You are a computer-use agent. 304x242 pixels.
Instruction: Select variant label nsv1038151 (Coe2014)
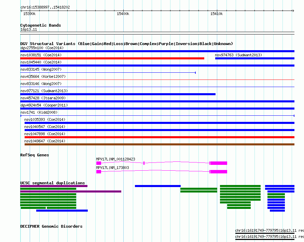[x=41, y=55]
